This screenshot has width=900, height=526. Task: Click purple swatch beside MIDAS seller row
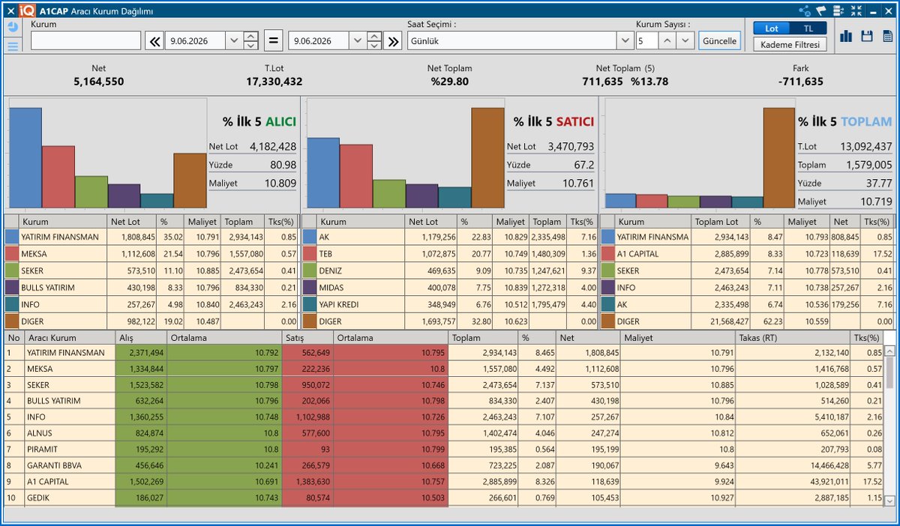[x=309, y=288]
